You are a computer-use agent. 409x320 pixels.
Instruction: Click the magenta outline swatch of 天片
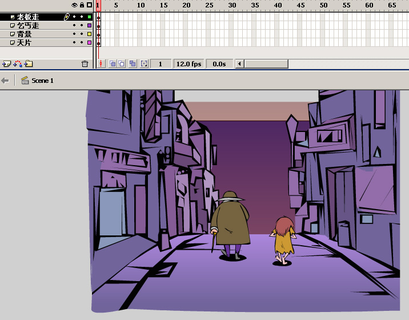coord(90,42)
